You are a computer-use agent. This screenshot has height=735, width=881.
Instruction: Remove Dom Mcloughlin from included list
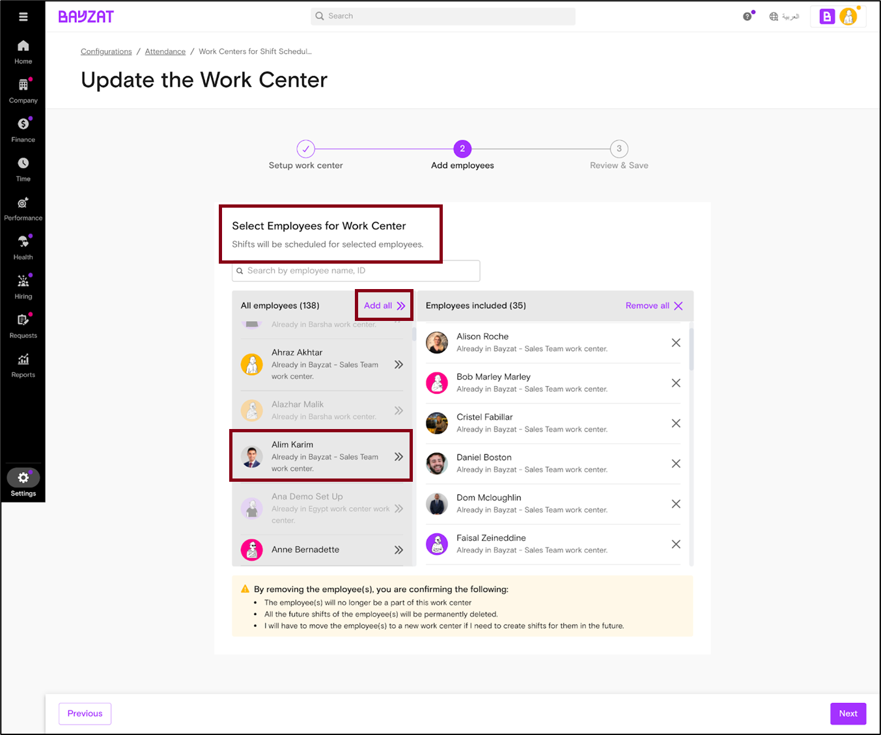coord(676,504)
